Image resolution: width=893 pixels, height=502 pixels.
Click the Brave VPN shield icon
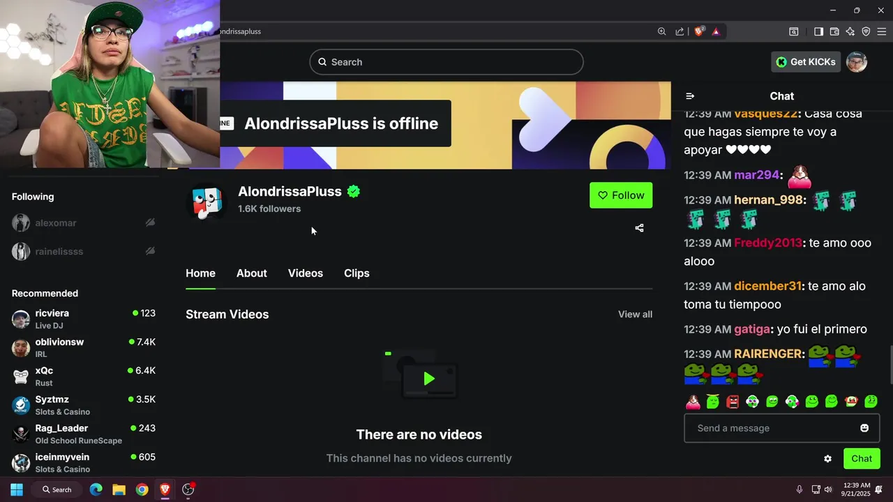tap(866, 31)
